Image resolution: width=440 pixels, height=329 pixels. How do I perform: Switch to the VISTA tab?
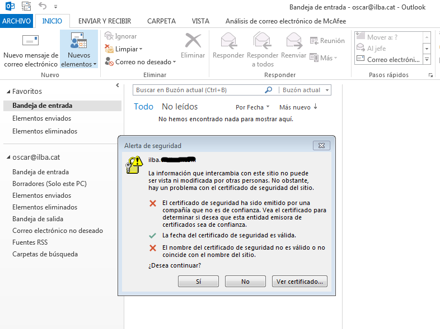click(200, 21)
